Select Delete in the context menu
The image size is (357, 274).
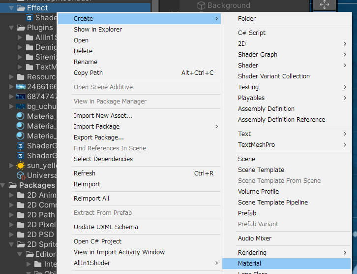[x=139, y=51]
